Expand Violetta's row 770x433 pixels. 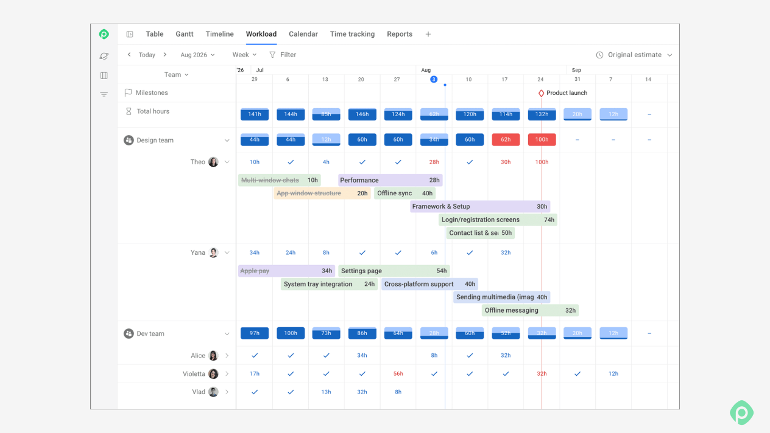[x=227, y=374]
